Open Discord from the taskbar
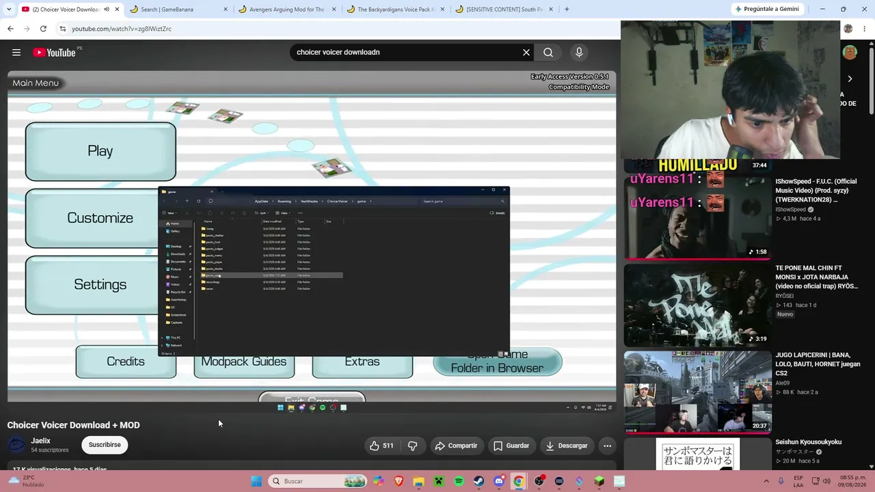875x492 pixels. pos(499,481)
